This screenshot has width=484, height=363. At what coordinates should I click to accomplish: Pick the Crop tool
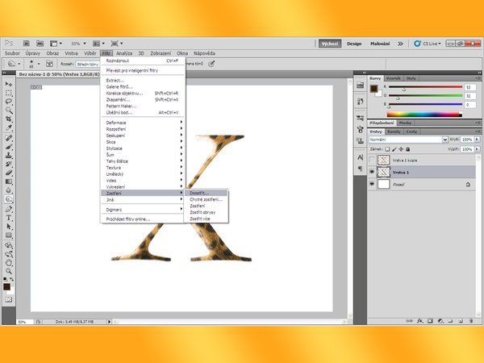tap(9, 119)
